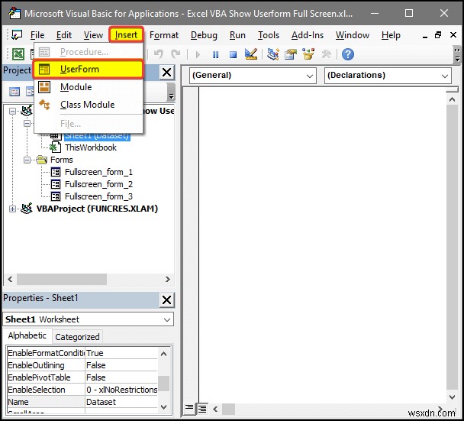464x421 pixels.
Task: Open the Edit menu
Action: tap(64, 35)
